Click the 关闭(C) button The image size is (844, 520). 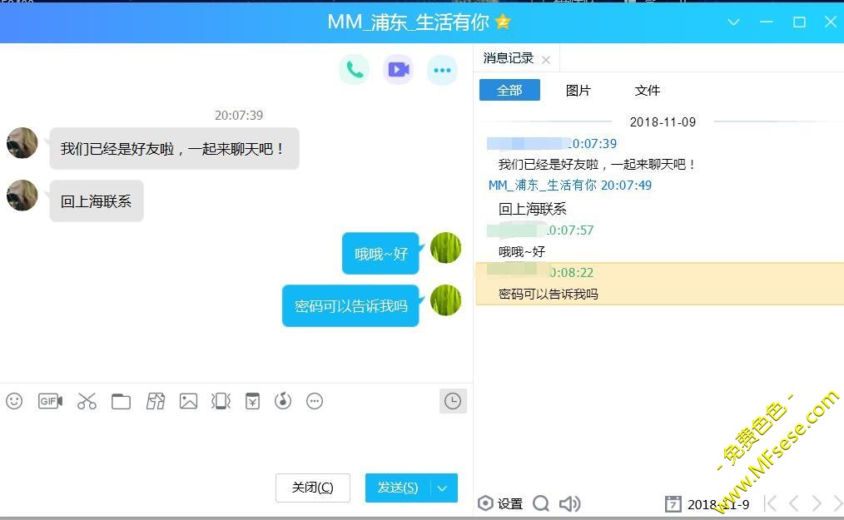[x=313, y=488]
